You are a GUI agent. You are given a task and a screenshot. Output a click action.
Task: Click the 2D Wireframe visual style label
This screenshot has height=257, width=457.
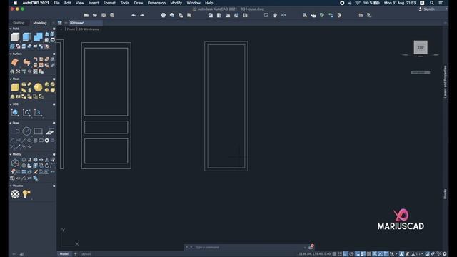(89, 29)
